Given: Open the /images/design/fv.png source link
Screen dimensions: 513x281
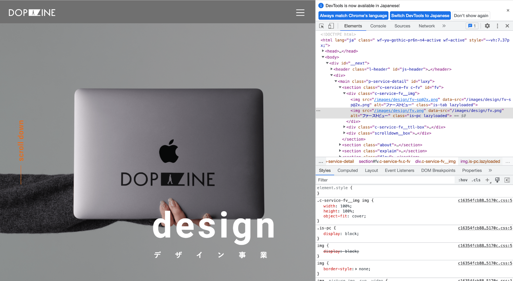Looking at the screenshot, I should pos(399,111).
